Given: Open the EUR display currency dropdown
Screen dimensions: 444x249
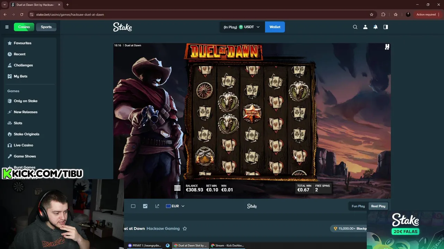Looking at the screenshot, I should (x=175, y=206).
